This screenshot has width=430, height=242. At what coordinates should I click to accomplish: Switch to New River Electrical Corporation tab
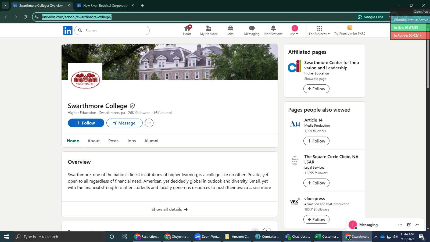[105, 5]
